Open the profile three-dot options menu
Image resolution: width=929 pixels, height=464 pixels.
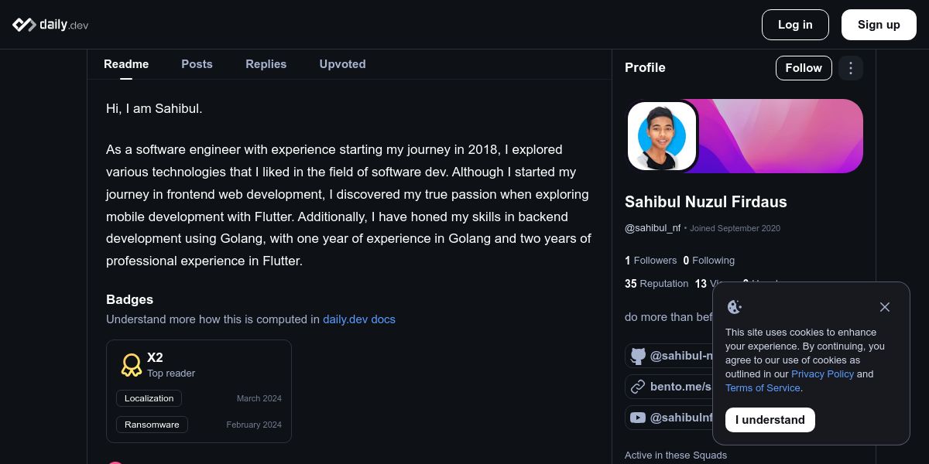click(x=851, y=68)
